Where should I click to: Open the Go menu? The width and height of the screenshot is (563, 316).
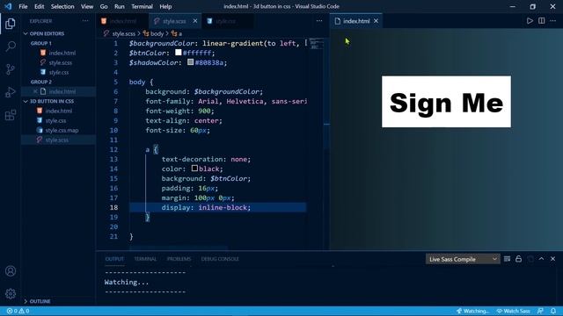coord(104,6)
